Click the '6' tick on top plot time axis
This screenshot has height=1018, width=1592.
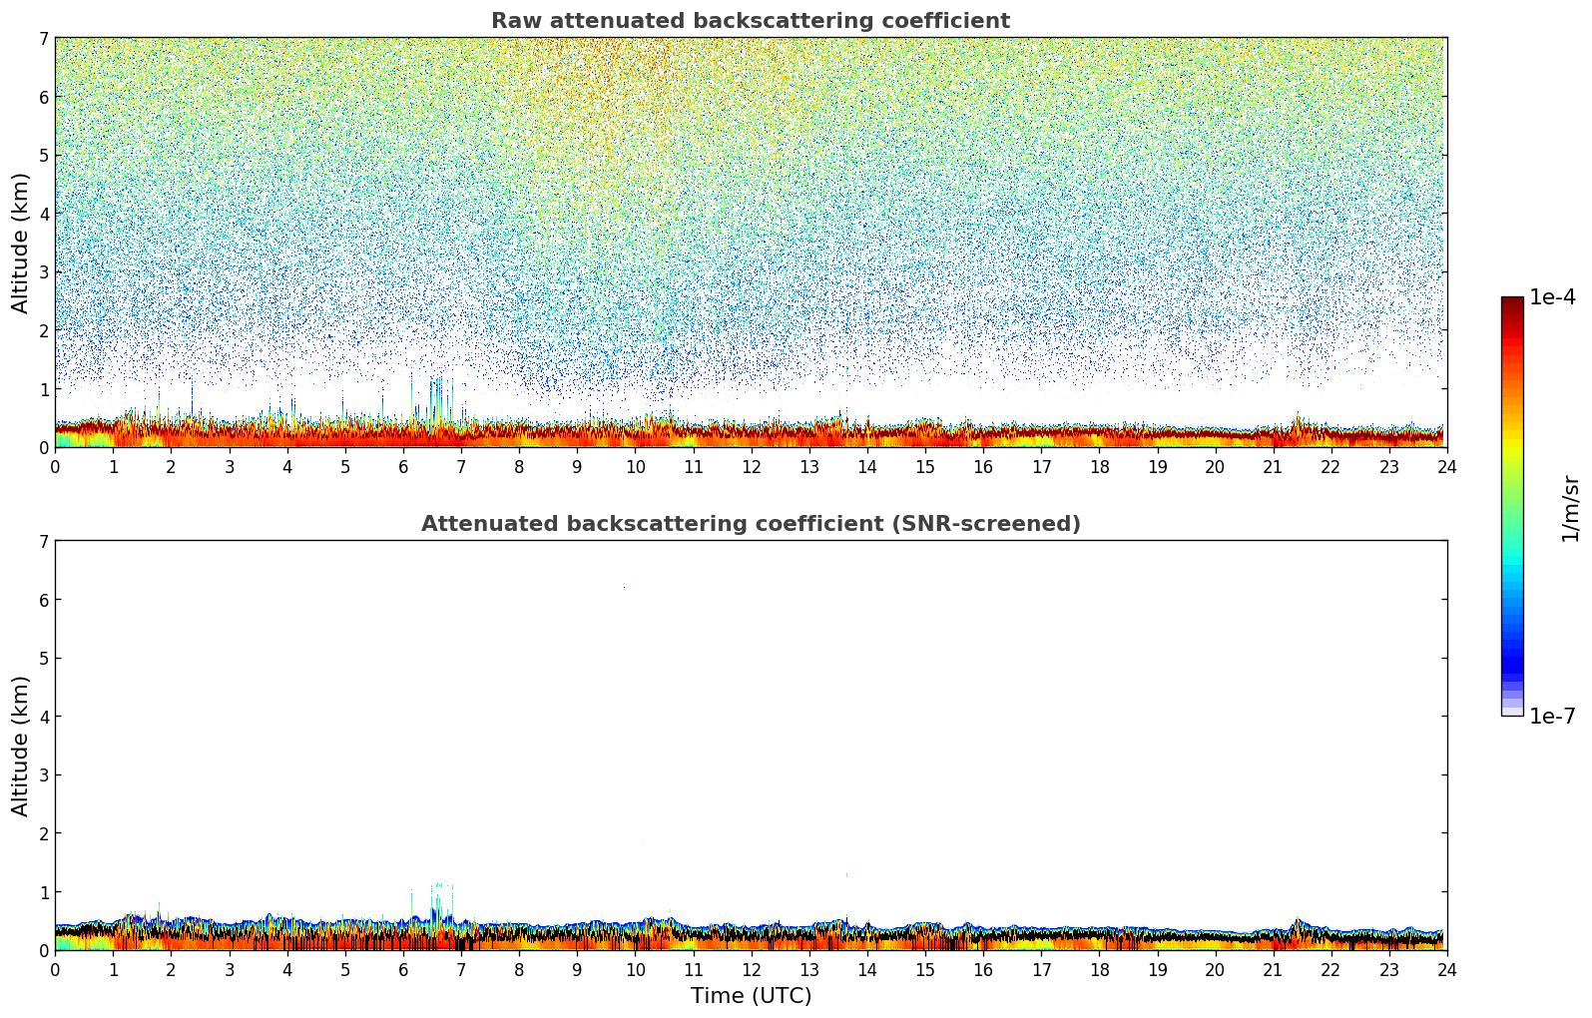point(403,467)
